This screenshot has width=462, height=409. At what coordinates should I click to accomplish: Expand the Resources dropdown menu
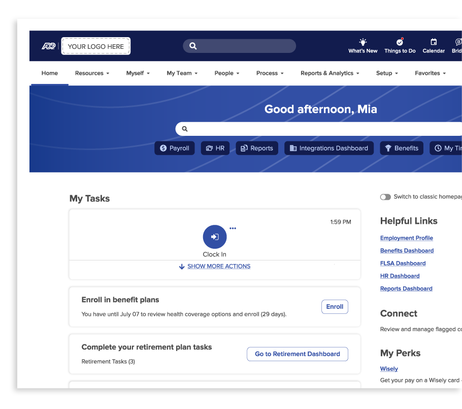pos(92,73)
